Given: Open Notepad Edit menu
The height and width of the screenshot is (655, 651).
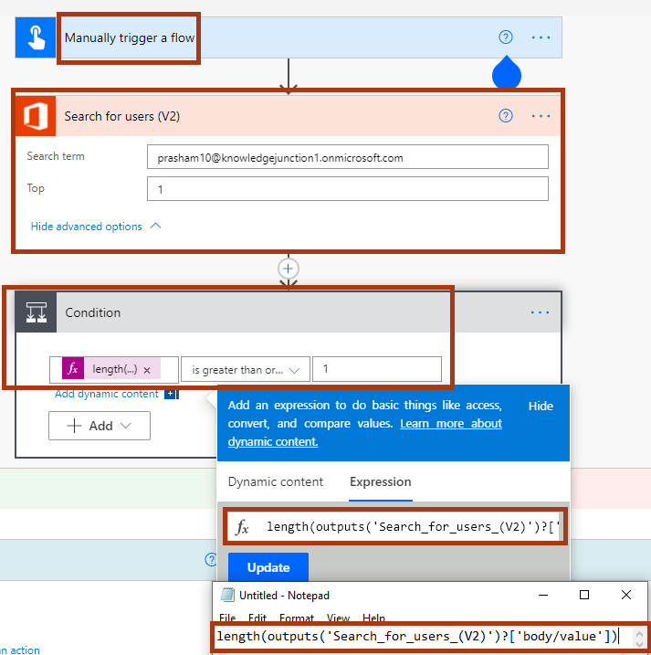Looking at the screenshot, I should pos(257,618).
